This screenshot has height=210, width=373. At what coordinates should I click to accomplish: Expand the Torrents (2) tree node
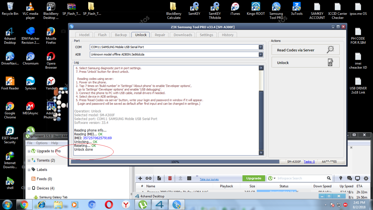click(29, 160)
